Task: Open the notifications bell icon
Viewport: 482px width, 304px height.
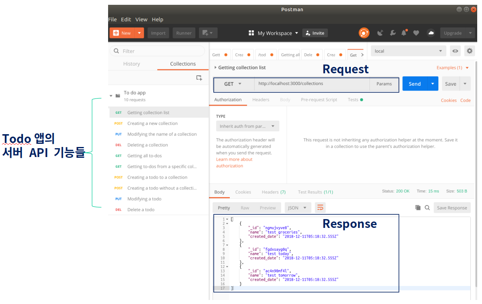Action: point(404,33)
